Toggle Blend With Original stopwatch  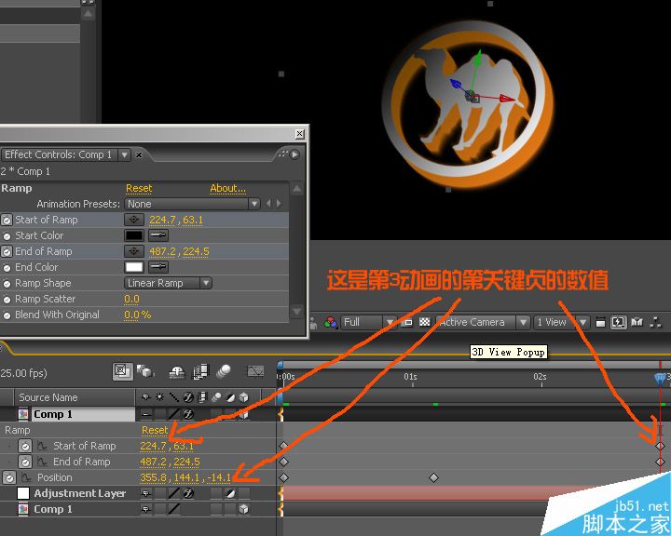pos(7,315)
